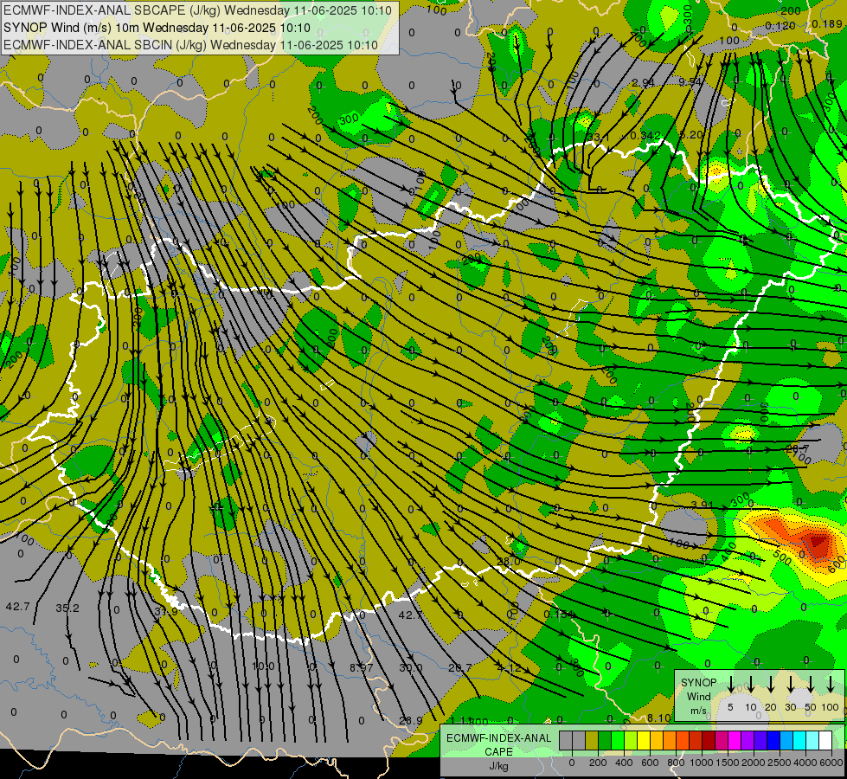Click the 30.0 value on the map
Viewport: 847px width, 779px height.
(x=411, y=667)
